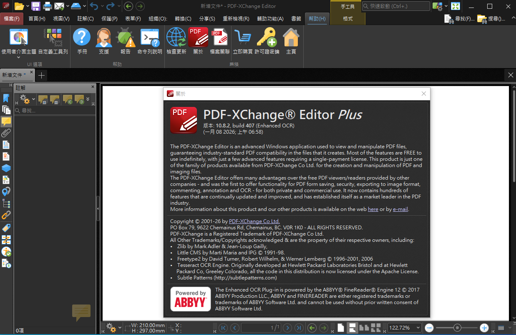The height and width of the screenshot is (335, 516).
Task: Click the Find (尋找) button top right
Action: [x=459, y=19]
